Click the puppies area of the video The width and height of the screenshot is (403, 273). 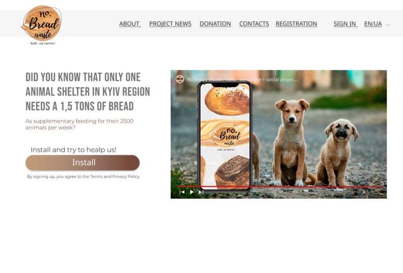(x=316, y=142)
